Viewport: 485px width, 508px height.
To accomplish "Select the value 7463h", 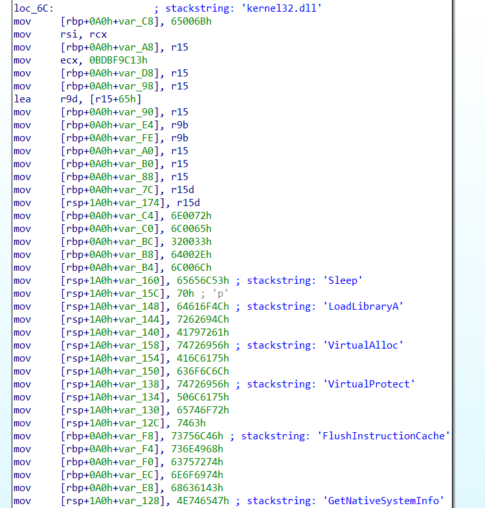I will click(x=192, y=422).
